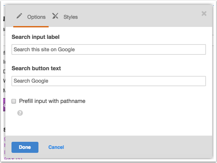Image resolution: width=217 pixels, height=163 pixels.
Task: Focus the Search input label field
Action: [x=109, y=49]
